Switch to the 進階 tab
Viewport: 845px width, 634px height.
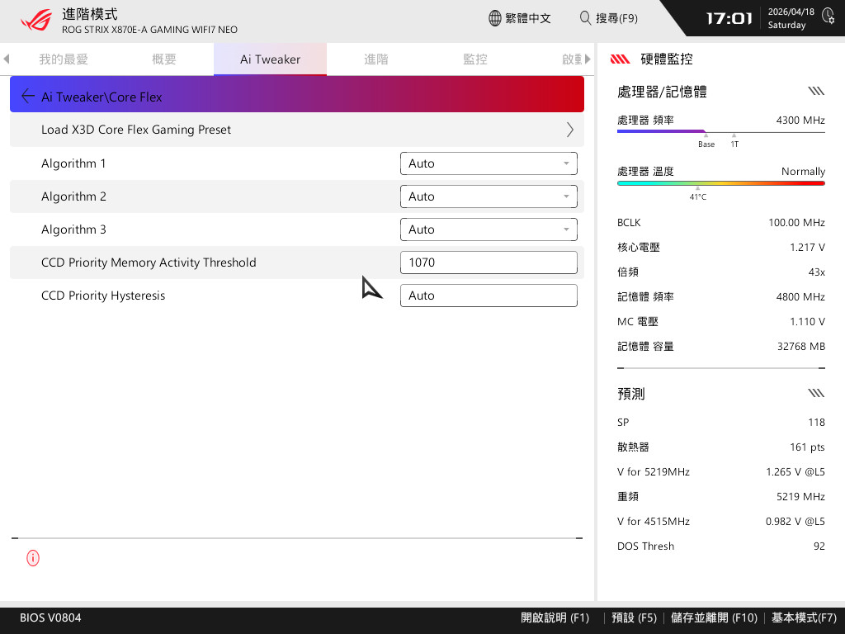[376, 59]
